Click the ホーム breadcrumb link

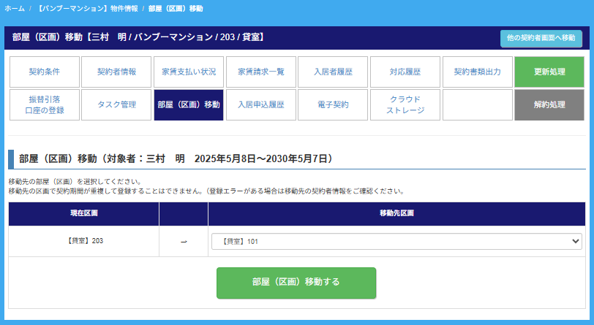coord(15,8)
